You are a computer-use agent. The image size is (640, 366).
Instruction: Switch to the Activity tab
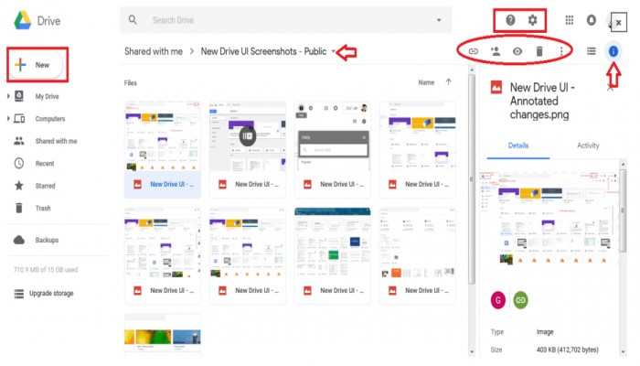[588, 145]
